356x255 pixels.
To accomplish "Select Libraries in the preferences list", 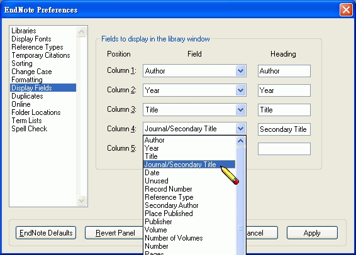I will [x=43, y=31].
